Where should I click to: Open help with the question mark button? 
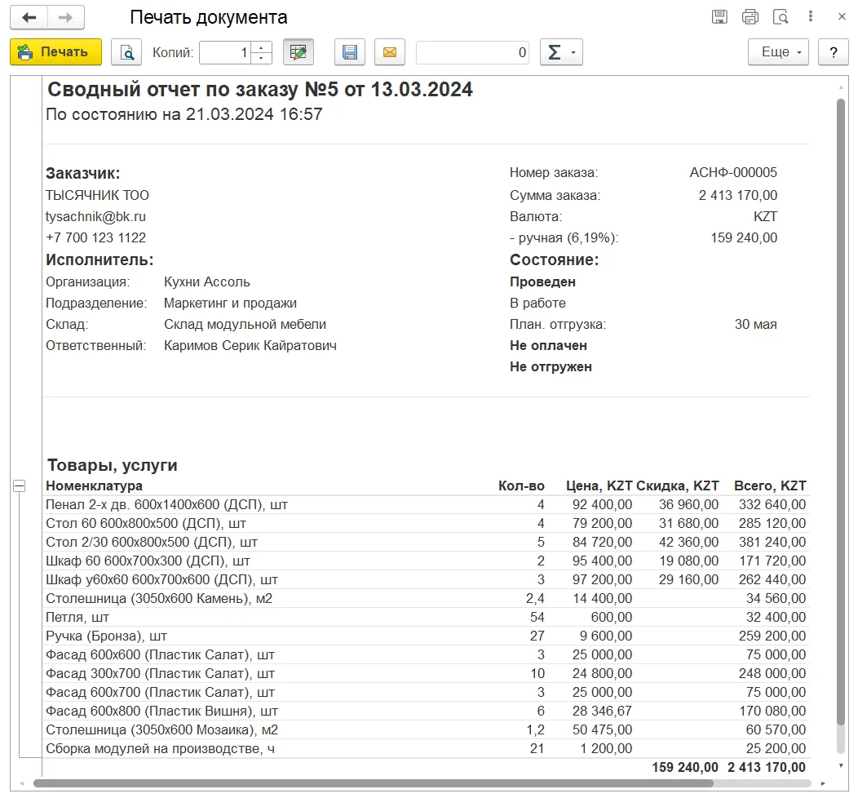[x=834, y=52]
